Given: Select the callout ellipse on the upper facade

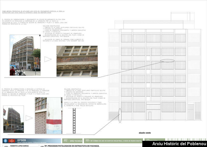Looking at the screenshot, I should pyautogui.click(x=167, y=61).
